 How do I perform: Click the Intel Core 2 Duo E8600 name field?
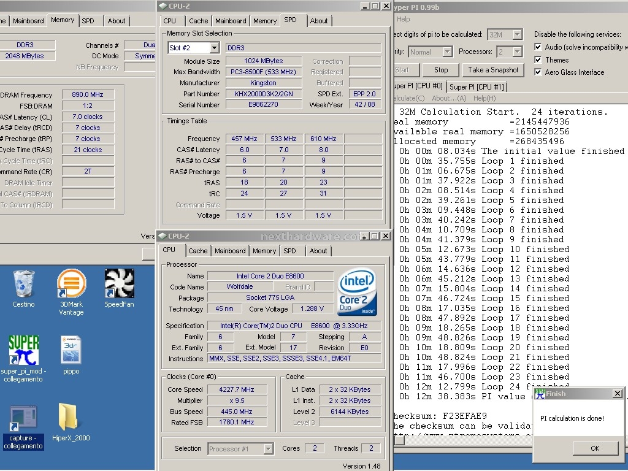coord(270,276)
